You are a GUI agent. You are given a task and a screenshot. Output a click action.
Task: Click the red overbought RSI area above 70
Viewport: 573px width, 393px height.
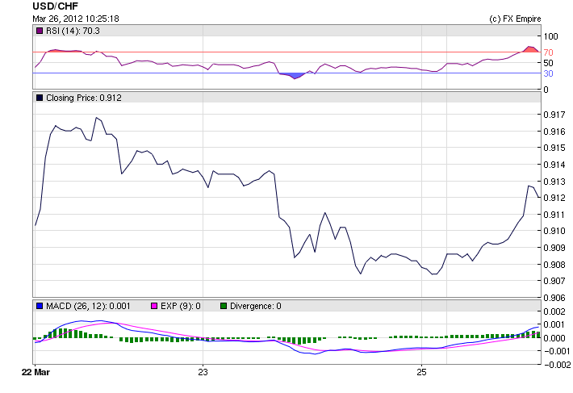530,49
